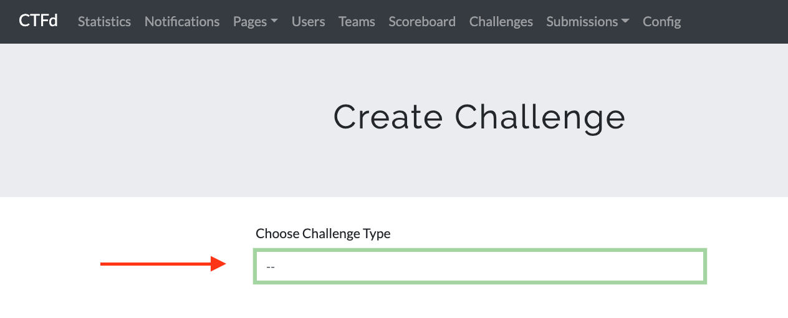Image resolution: width=788 pixels, height=318 pixels.
Task: Expand the Pages dropdown menu
Action: [250, 21]
